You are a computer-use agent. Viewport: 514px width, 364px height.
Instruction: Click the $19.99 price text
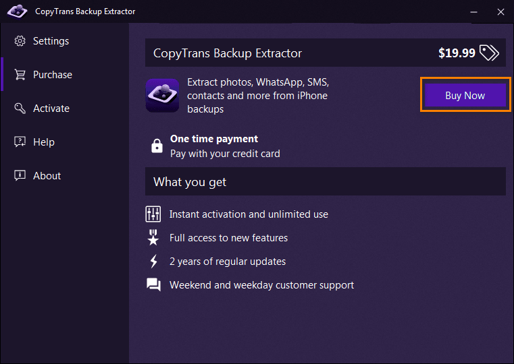(x=457, y=53)
